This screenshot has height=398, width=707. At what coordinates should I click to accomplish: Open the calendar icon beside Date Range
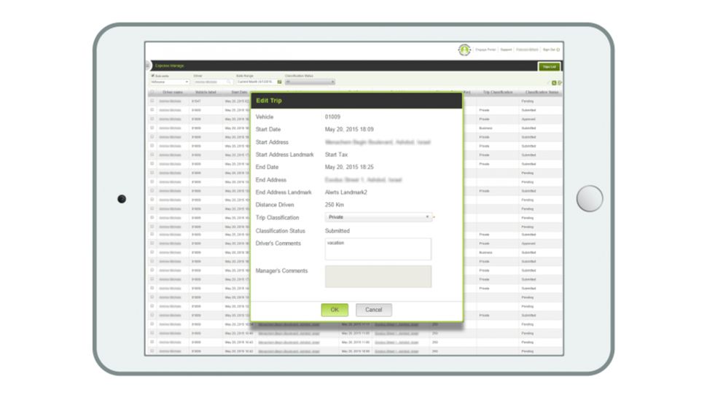pos(280,82)
